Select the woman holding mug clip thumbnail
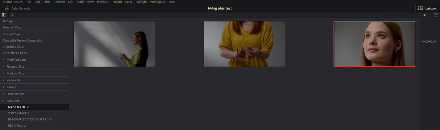440x130 pixels. pyautogui.click(x=114, y=44)
